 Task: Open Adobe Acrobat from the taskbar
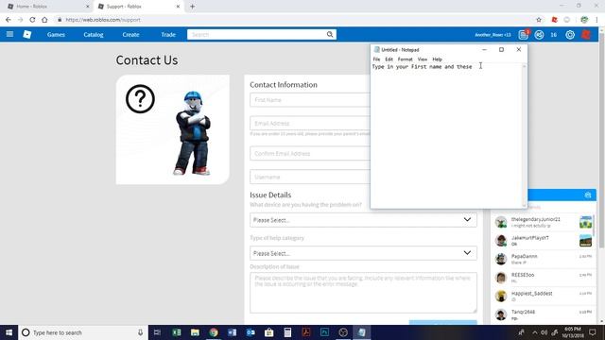(x=306, y=332)
